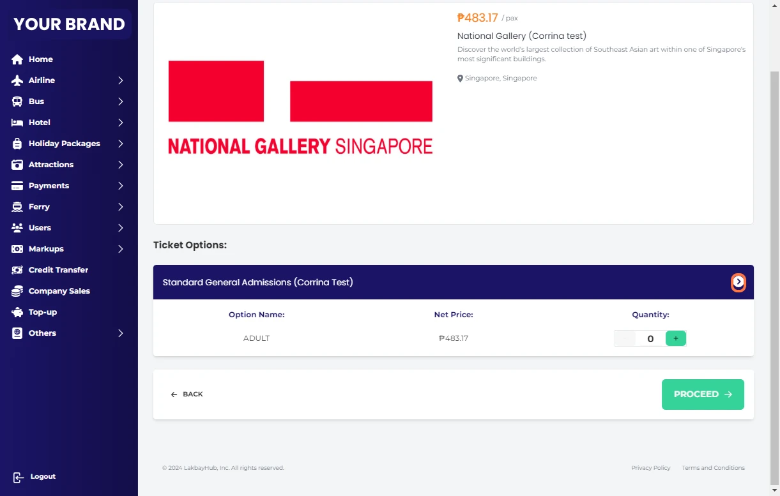Click the Home house icon in sidebar

17,59
